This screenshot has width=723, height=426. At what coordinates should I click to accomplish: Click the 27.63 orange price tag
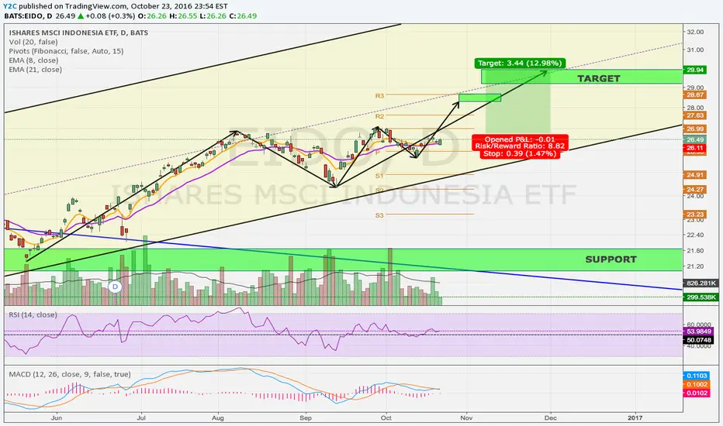tap(695, 115)
